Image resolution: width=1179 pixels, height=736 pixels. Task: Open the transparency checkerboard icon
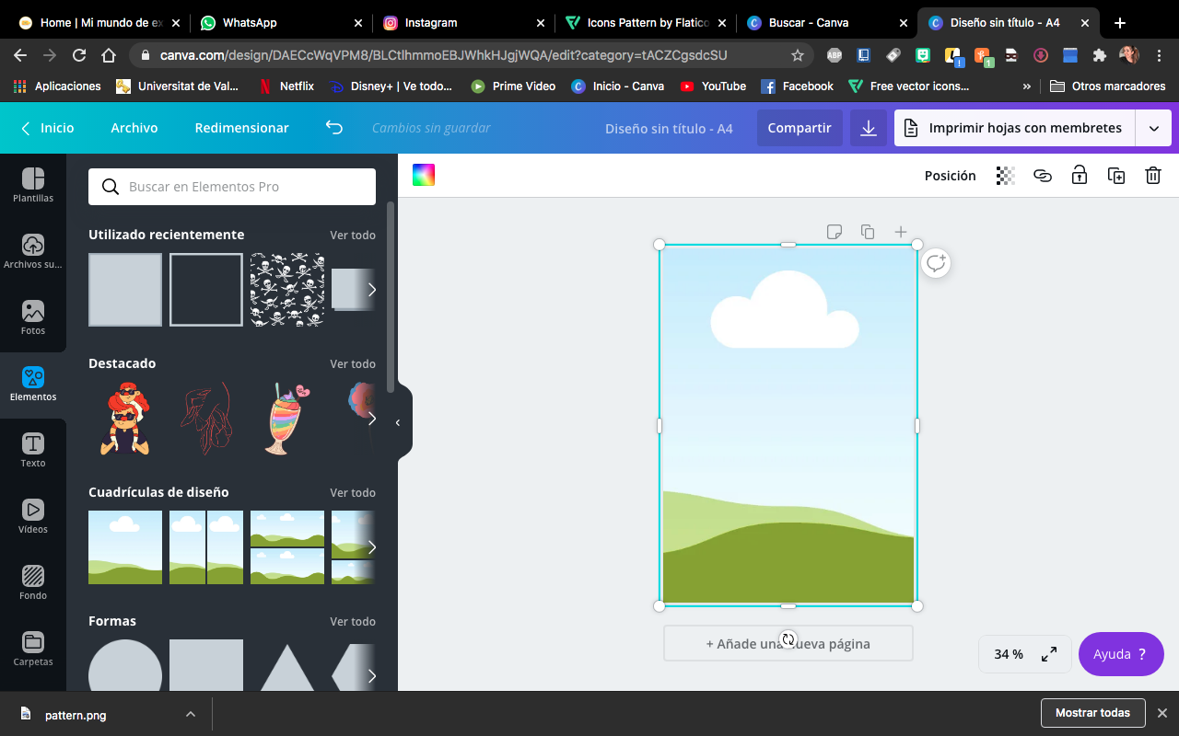[x=1006, y=176]
